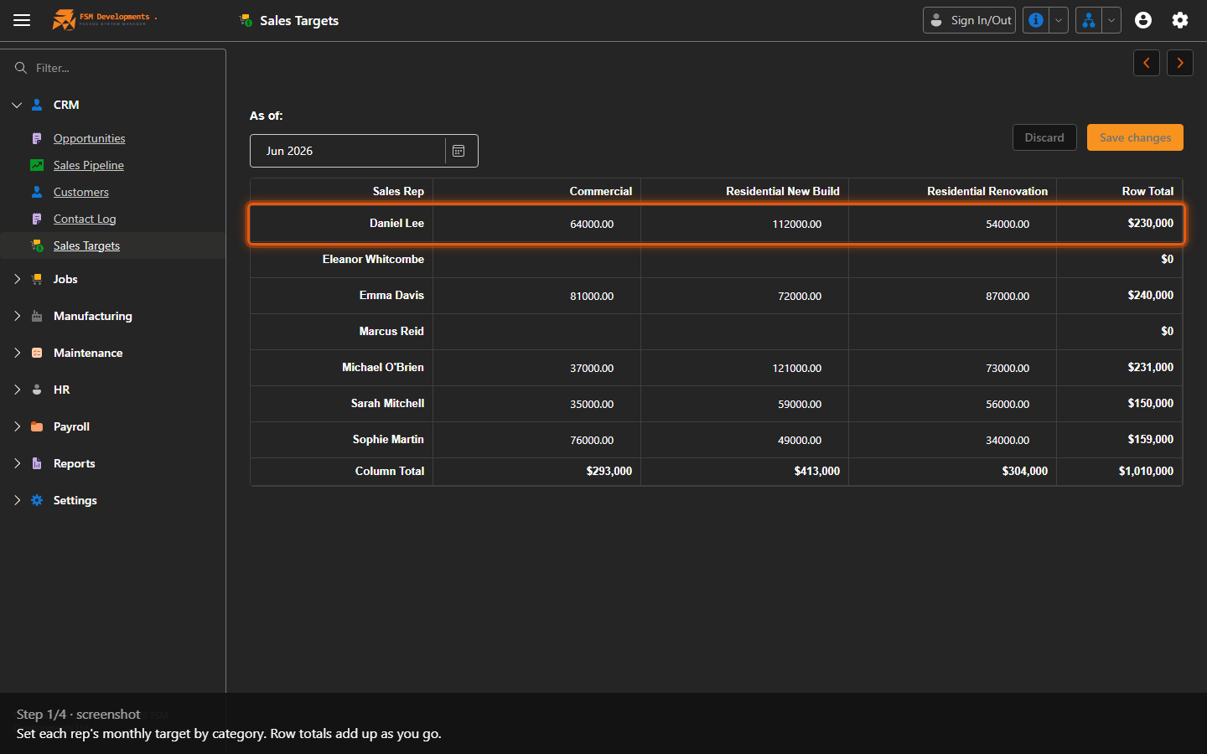Open the info button dropdown arrow

[x=1059, y=20]
